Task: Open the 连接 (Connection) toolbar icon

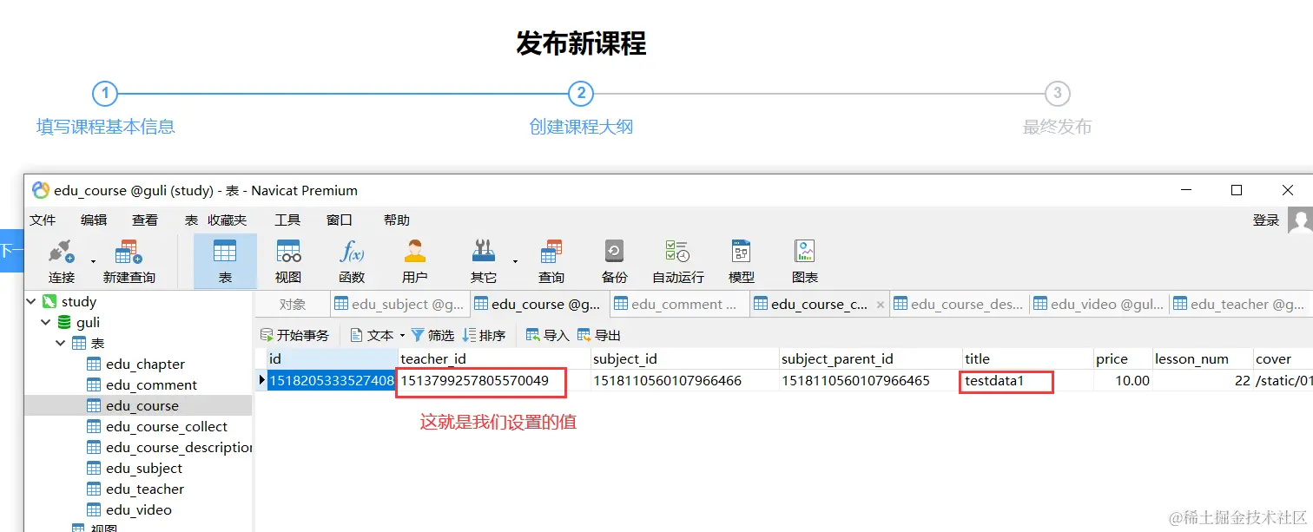Action: tap(62, 261)
